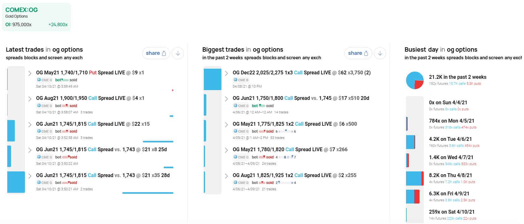
Task: Expand the OG Jun21 x35 28d Call Spread row
Action: (x=30, y=176)
